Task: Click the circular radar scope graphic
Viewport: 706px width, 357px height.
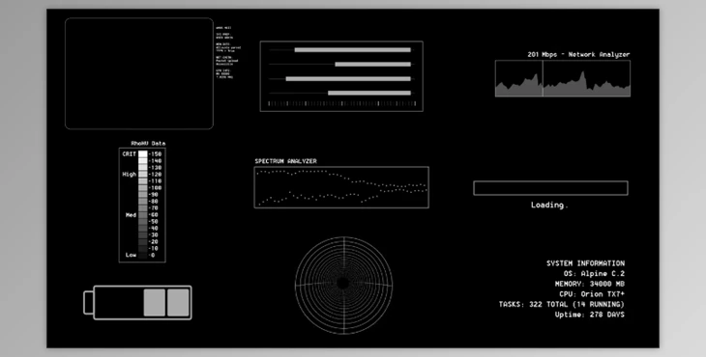Action: point(343,286)
